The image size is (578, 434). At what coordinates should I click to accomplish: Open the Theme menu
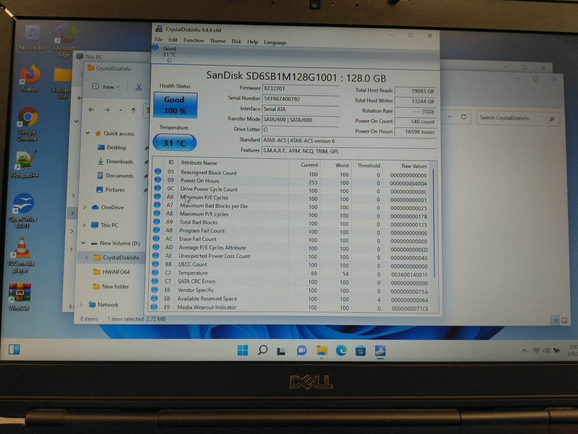[x=218, y=41]
